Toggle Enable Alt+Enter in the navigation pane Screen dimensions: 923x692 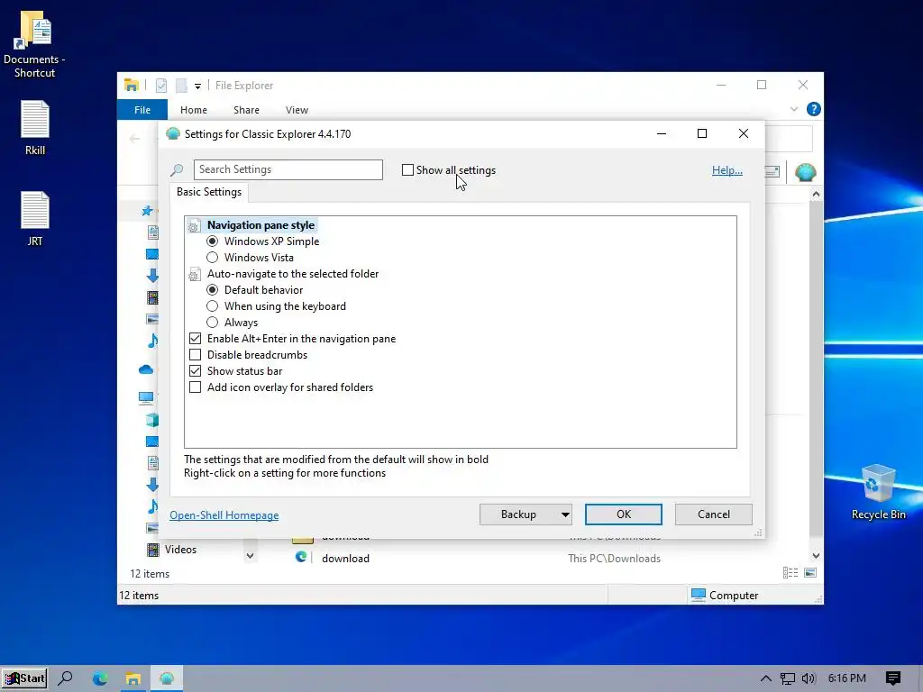(x=195, y=339)
